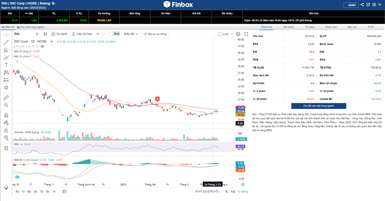Lock all drawing tools
Image resolution: width=385 pixels, height=201 pixels.
pyautogui.click(x=6, y=130)
